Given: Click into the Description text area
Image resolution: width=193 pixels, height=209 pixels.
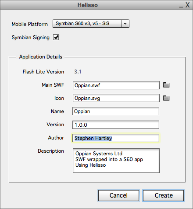Looking at the screenshot, I should point(116,161).
